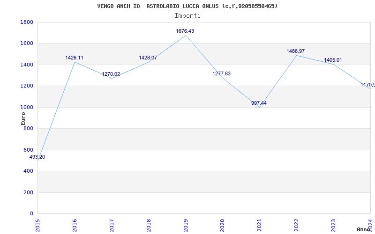Click the 1405.01 value label
This screenshot has width=375, height=234.
[x=333, y=60]
